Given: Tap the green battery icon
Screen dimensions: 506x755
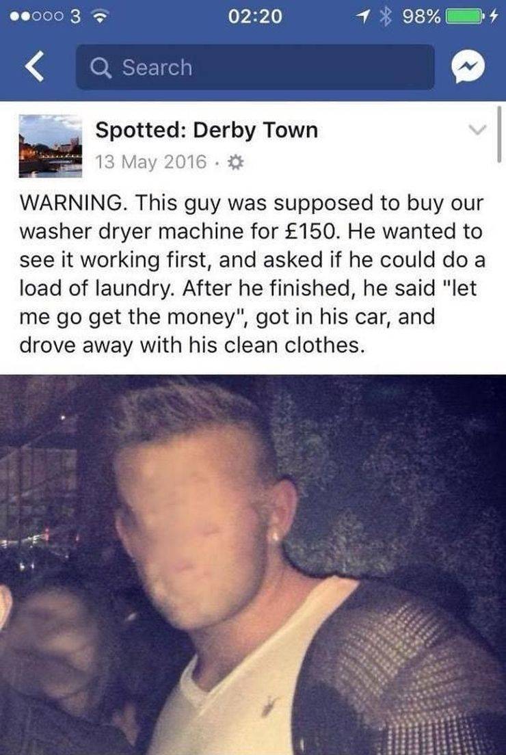Looking at the screenshot, I should (464, 17).
